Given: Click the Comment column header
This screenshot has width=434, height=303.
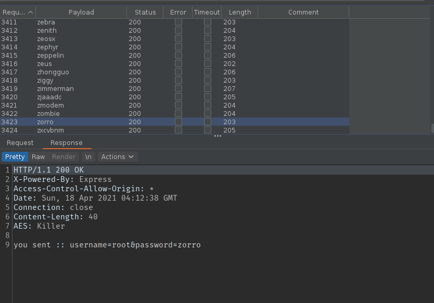Looking at the screenshot, I should click(x=303, y=12).
